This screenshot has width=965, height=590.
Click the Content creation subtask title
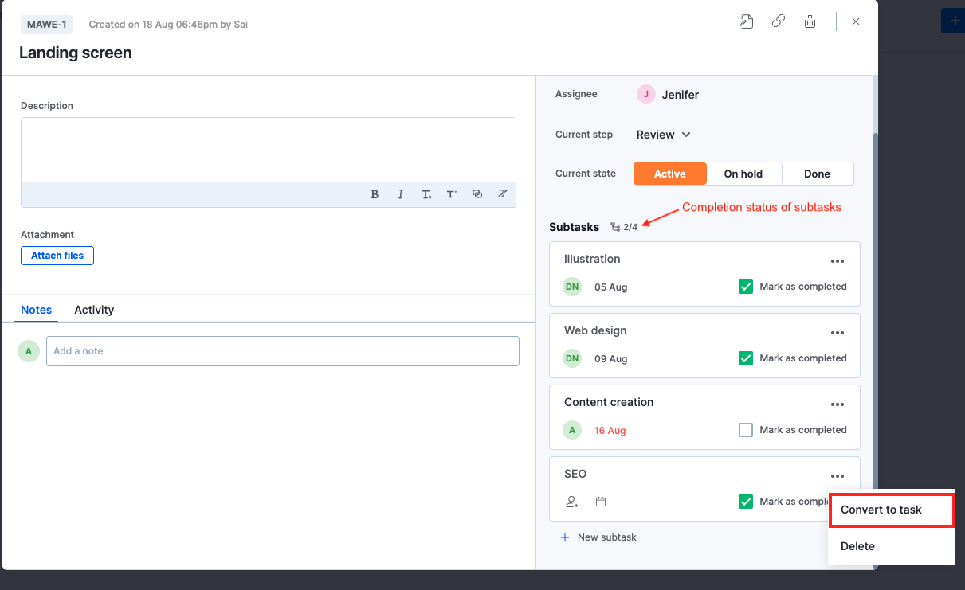click(x=609, y=402)
